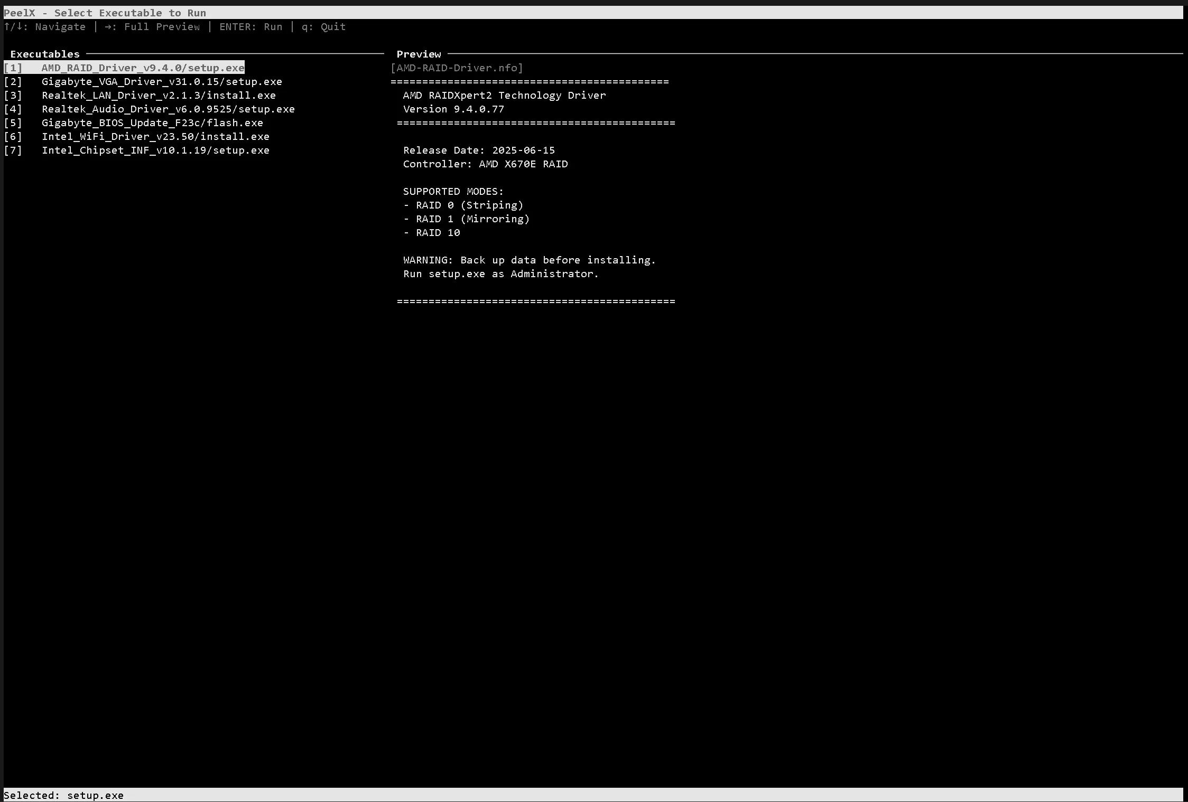Select the AMD_RAID_Driver_v9.4.0/setup.exe entry
The image size is (1188, 802).
[124, 68]
